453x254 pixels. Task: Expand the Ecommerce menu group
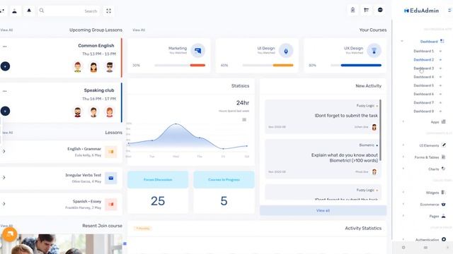point(403,204)
